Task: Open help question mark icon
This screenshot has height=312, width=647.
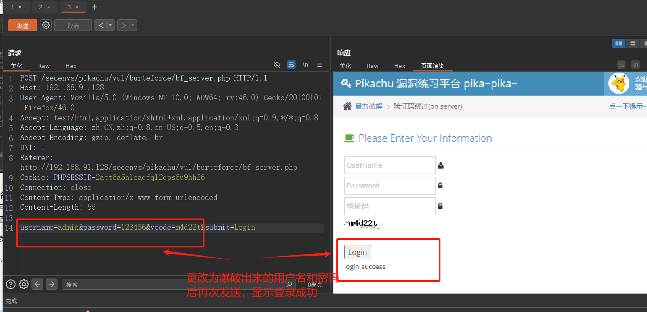Action: (x=10, y=284)
